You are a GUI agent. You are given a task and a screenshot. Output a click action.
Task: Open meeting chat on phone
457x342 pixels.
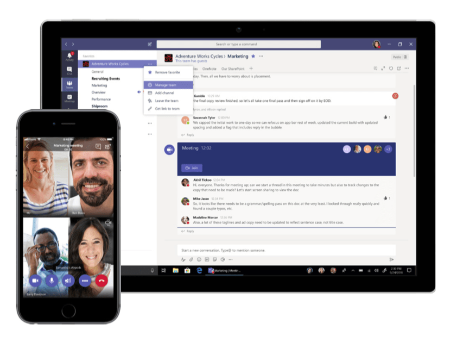[98, 147]
